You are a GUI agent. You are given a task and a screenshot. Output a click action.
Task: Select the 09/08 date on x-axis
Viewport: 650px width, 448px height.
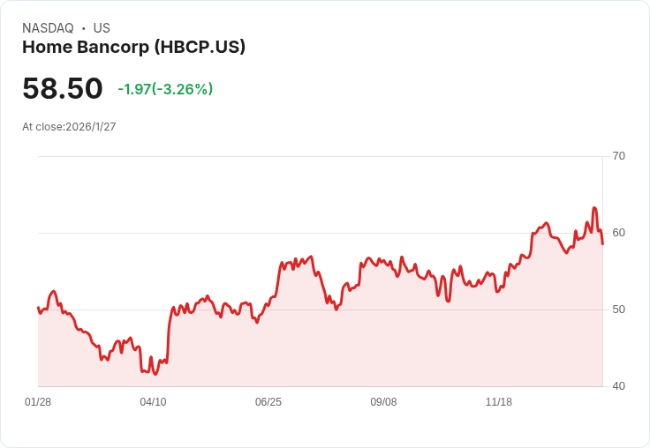click(383, 402)
